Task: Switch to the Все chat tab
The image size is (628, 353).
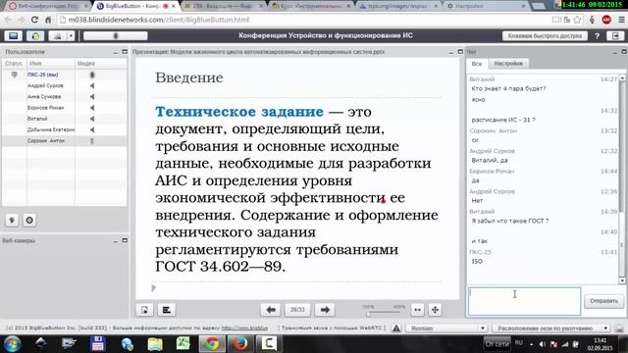Action: 477,64
